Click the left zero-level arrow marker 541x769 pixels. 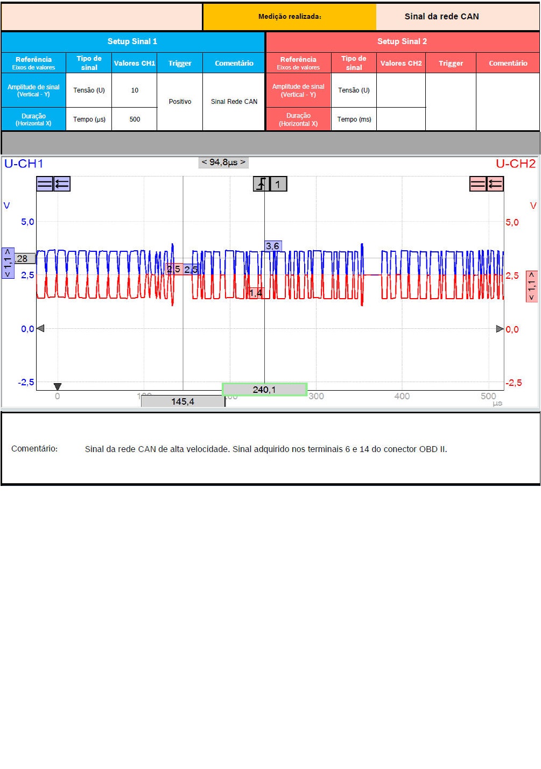point(40,328)
